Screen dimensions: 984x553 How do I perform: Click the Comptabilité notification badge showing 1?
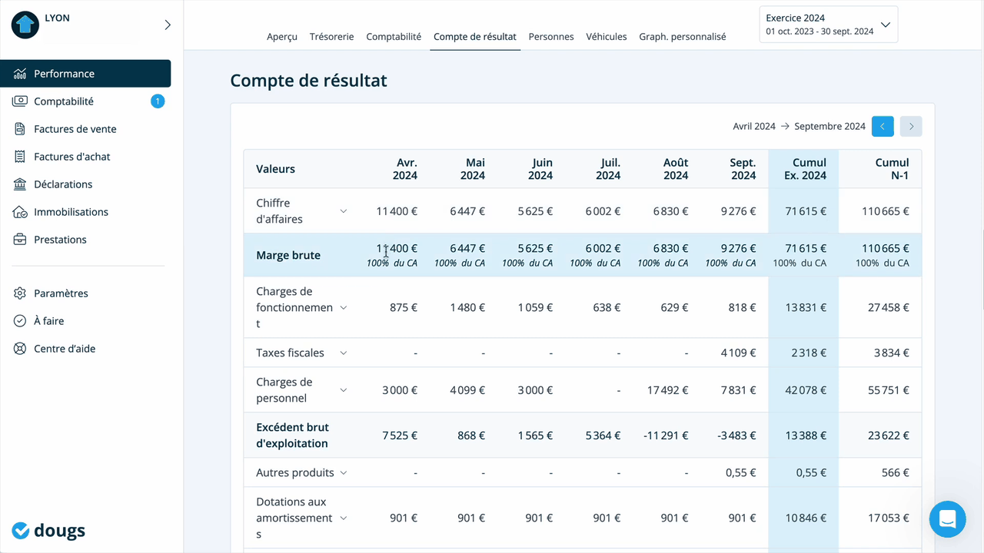pyautogui.click(x=158, y=101)
